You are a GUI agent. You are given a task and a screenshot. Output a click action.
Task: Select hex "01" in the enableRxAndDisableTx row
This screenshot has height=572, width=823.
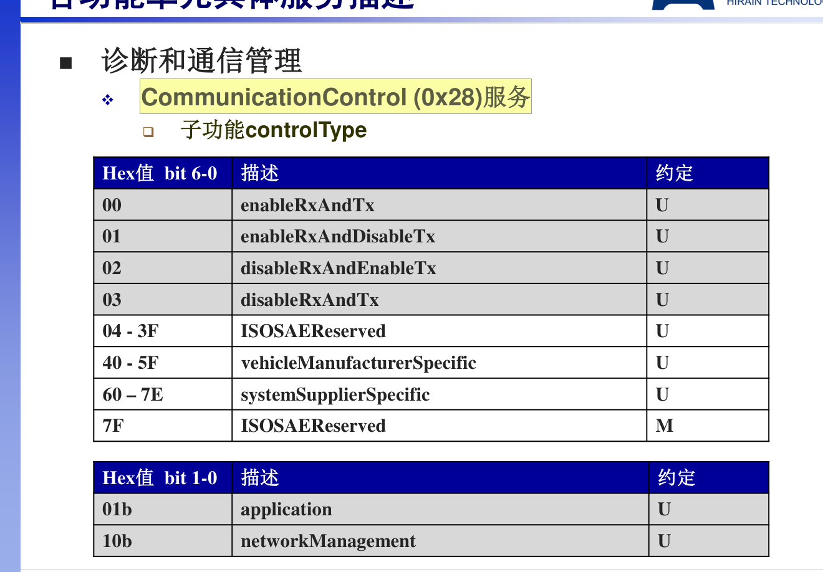pos(163,236)
